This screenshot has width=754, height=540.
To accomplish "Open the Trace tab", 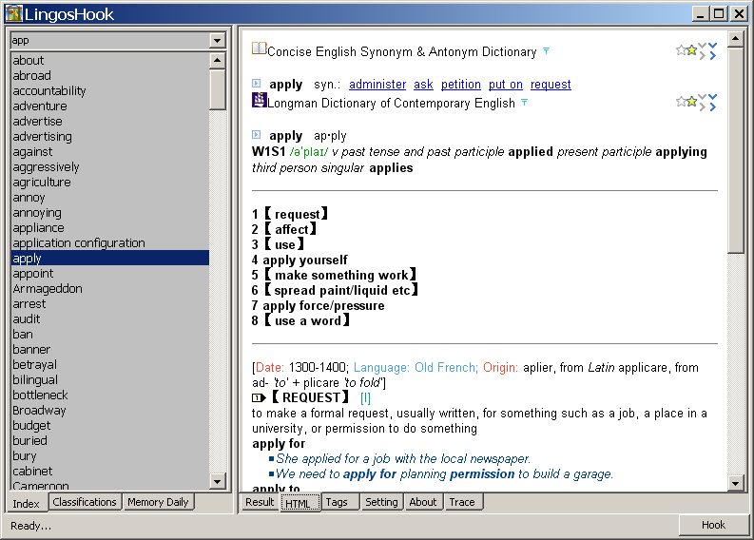I will 463,502.
